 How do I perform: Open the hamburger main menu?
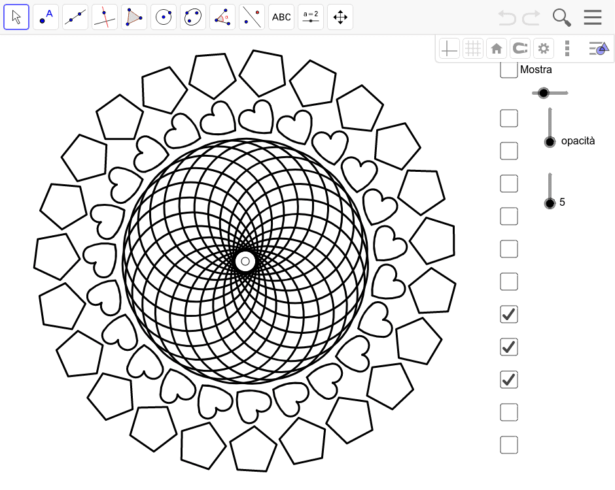click(593, 17)
